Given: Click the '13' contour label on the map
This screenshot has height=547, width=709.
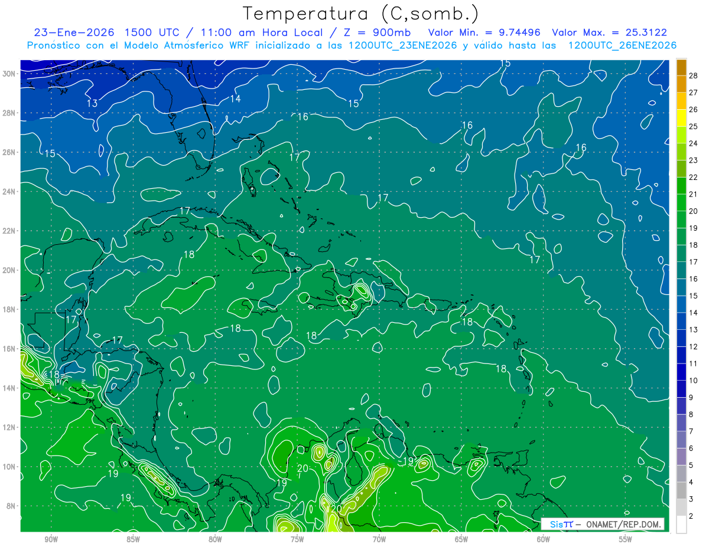Looking at the screenshot, I should pyautogui.click(x=92, y=103).
